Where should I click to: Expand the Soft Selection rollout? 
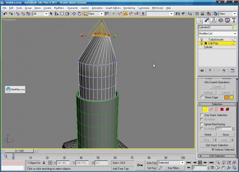click(x=217, y=156)
